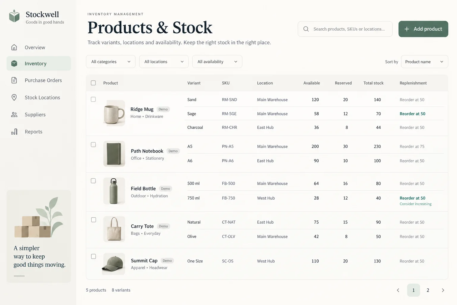This screenshot has width=457, height=305.
Task: Check the Ridge Mug row checkbox
Action: point(93,99)
